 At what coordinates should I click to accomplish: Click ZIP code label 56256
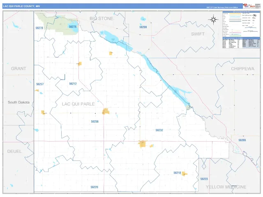coord(95,121)
